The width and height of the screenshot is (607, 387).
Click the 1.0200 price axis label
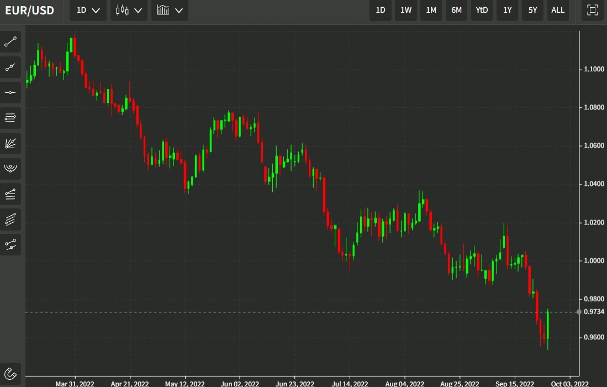tap(594, 222)
